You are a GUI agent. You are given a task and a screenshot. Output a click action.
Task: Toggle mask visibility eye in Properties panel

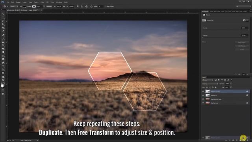click(x=243, y=75)
